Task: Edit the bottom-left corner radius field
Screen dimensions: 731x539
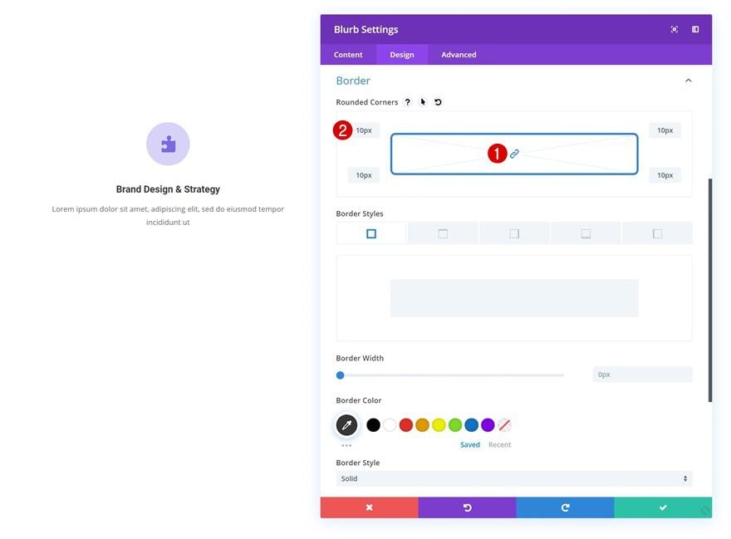Action: click(x=364, y=175)
